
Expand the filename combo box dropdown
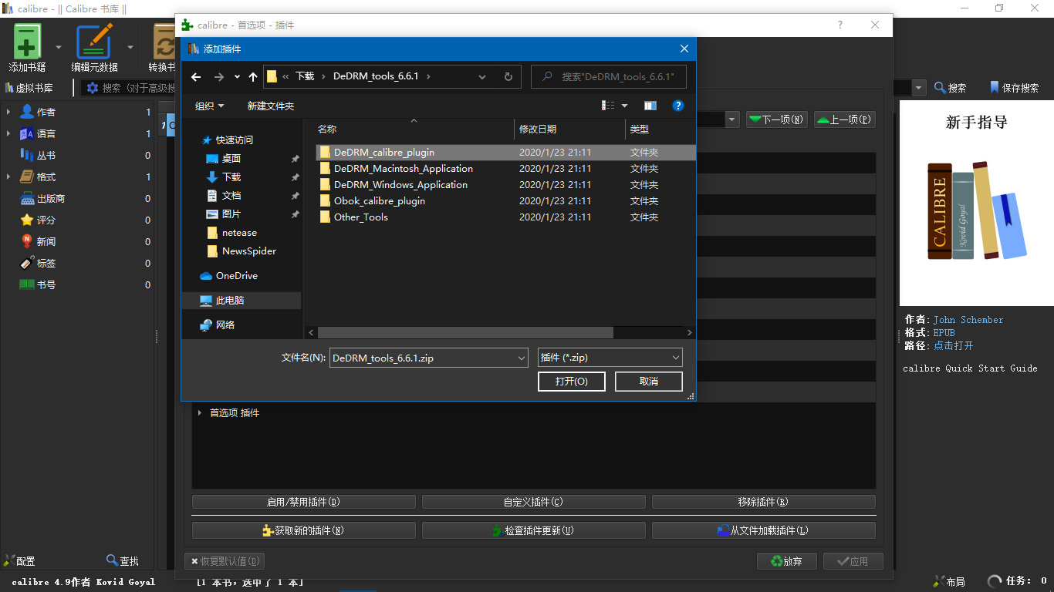point(522,358)
